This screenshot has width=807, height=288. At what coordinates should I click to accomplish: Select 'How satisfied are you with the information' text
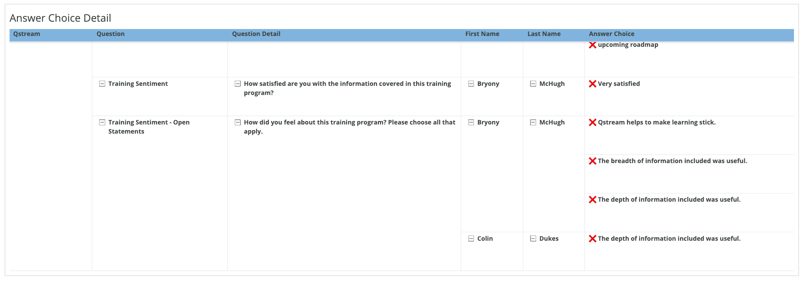click(x=347, y=88)
